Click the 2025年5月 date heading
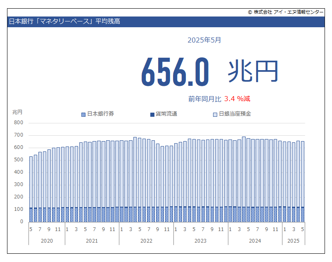Screen dimensions: 332x262 coord(204,40)
